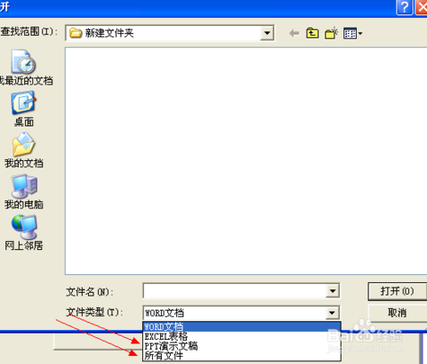Click the 打开 button
427x364 pixels.
398,291
